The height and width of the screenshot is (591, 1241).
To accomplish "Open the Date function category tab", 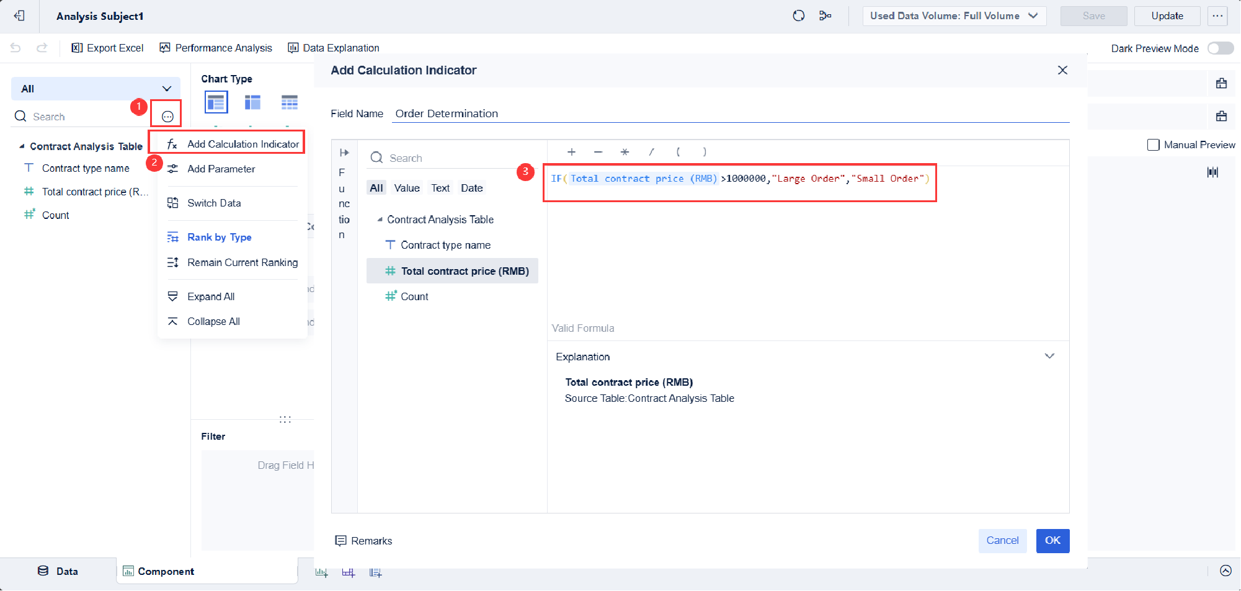I will [471, 188].
